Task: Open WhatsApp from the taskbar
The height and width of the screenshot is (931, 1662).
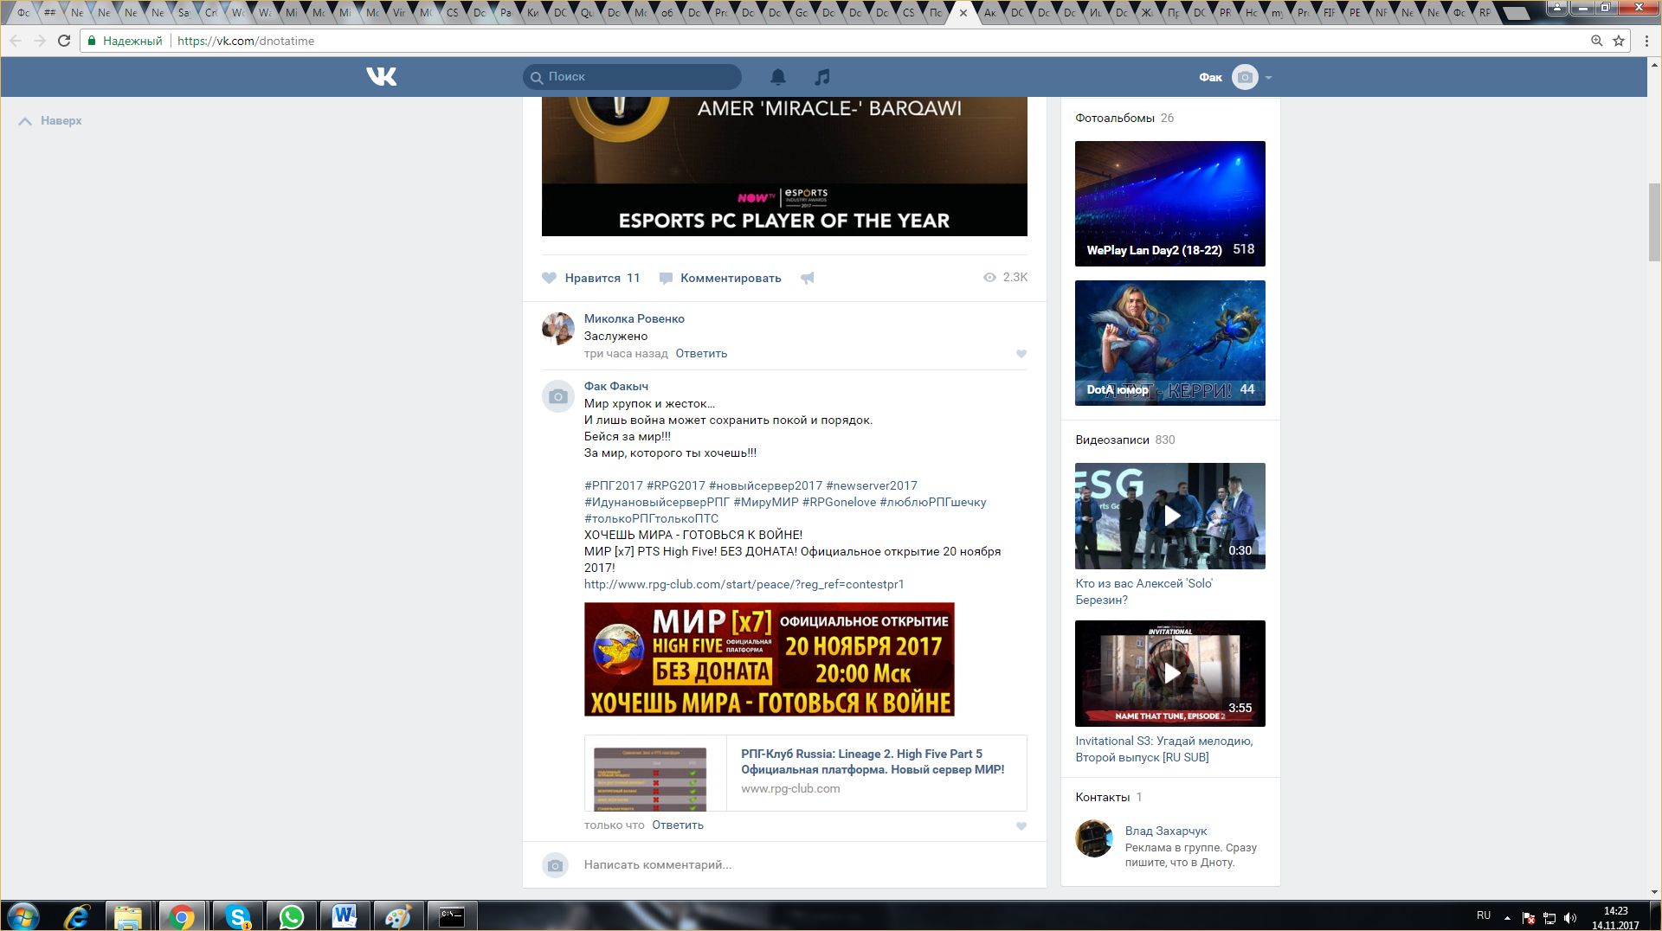Action: pos(291,916)
